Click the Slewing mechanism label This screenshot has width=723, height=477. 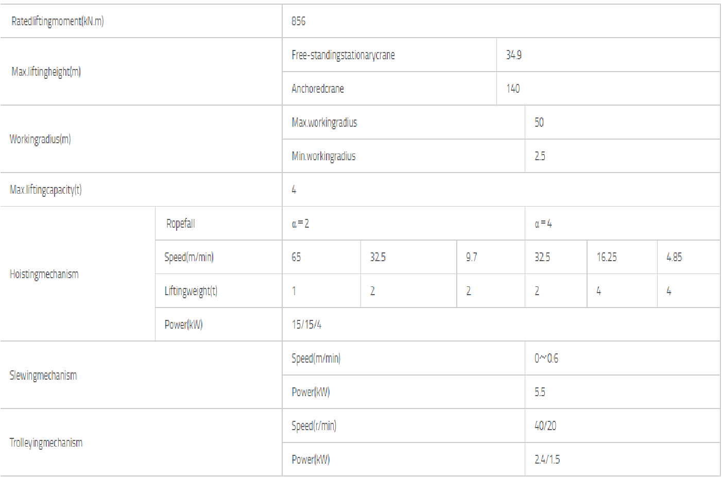pos(43,376)
